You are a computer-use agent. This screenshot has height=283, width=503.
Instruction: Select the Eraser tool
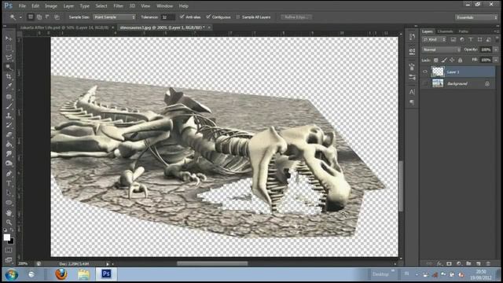click(9, 134)
